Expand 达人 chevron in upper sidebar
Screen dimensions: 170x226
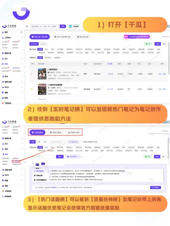tap(22, 59)
